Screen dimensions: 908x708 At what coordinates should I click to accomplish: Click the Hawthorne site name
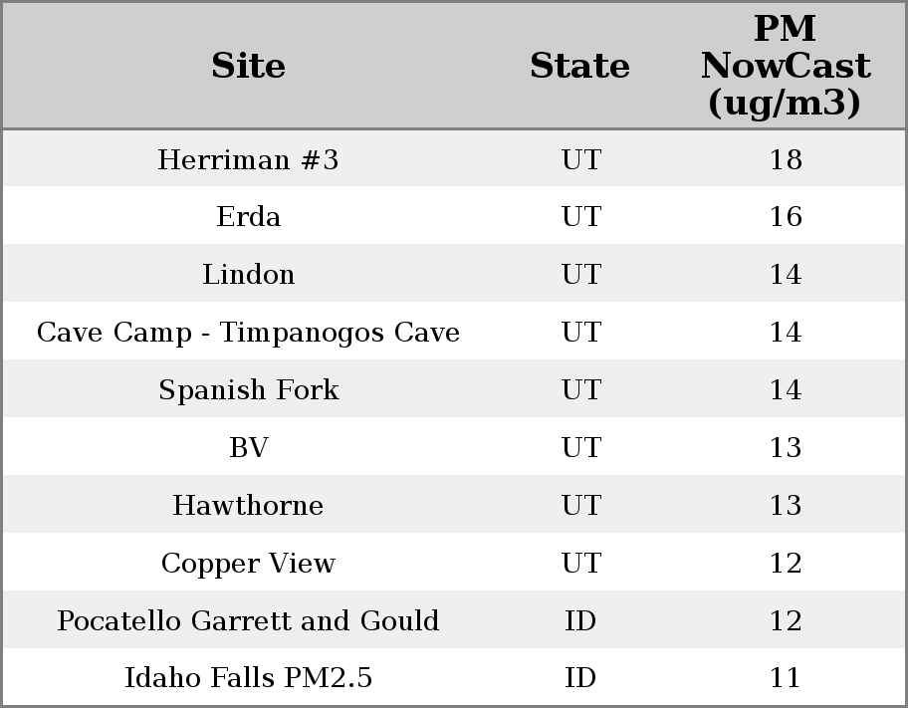(x=248, y=506)
